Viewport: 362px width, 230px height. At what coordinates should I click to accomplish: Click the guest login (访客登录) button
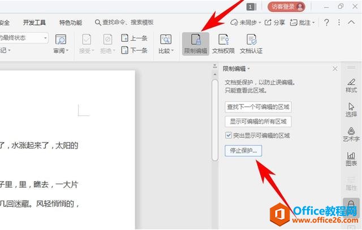pyautogui.click(x=286, y=7)
